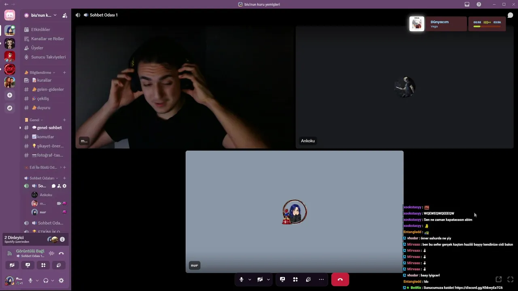Turn on camera in call controls

pyautogui.click(x=260, y=279)
